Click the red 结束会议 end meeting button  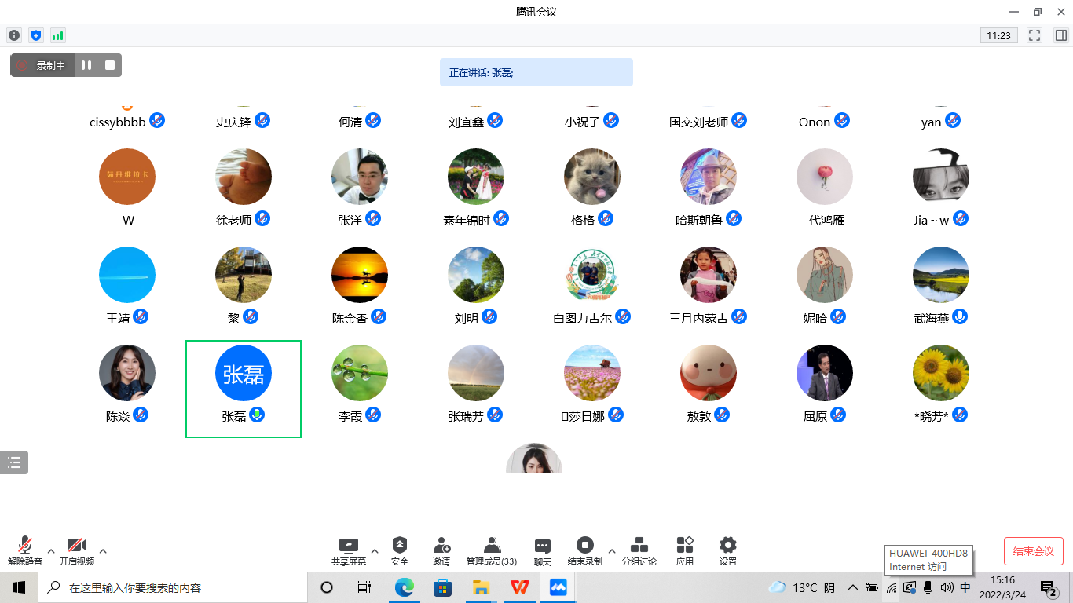[1033, 551]
